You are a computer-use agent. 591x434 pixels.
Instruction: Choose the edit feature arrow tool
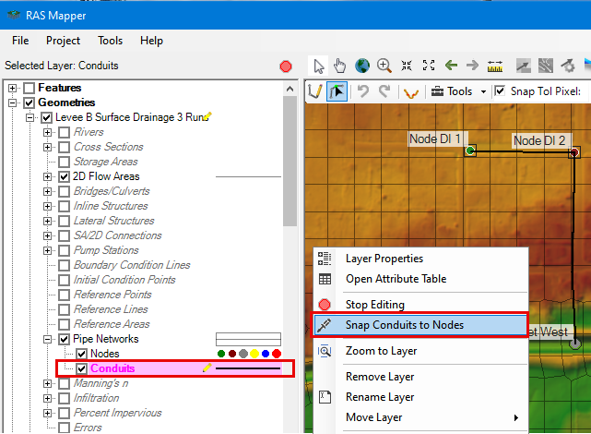[337, 91]
